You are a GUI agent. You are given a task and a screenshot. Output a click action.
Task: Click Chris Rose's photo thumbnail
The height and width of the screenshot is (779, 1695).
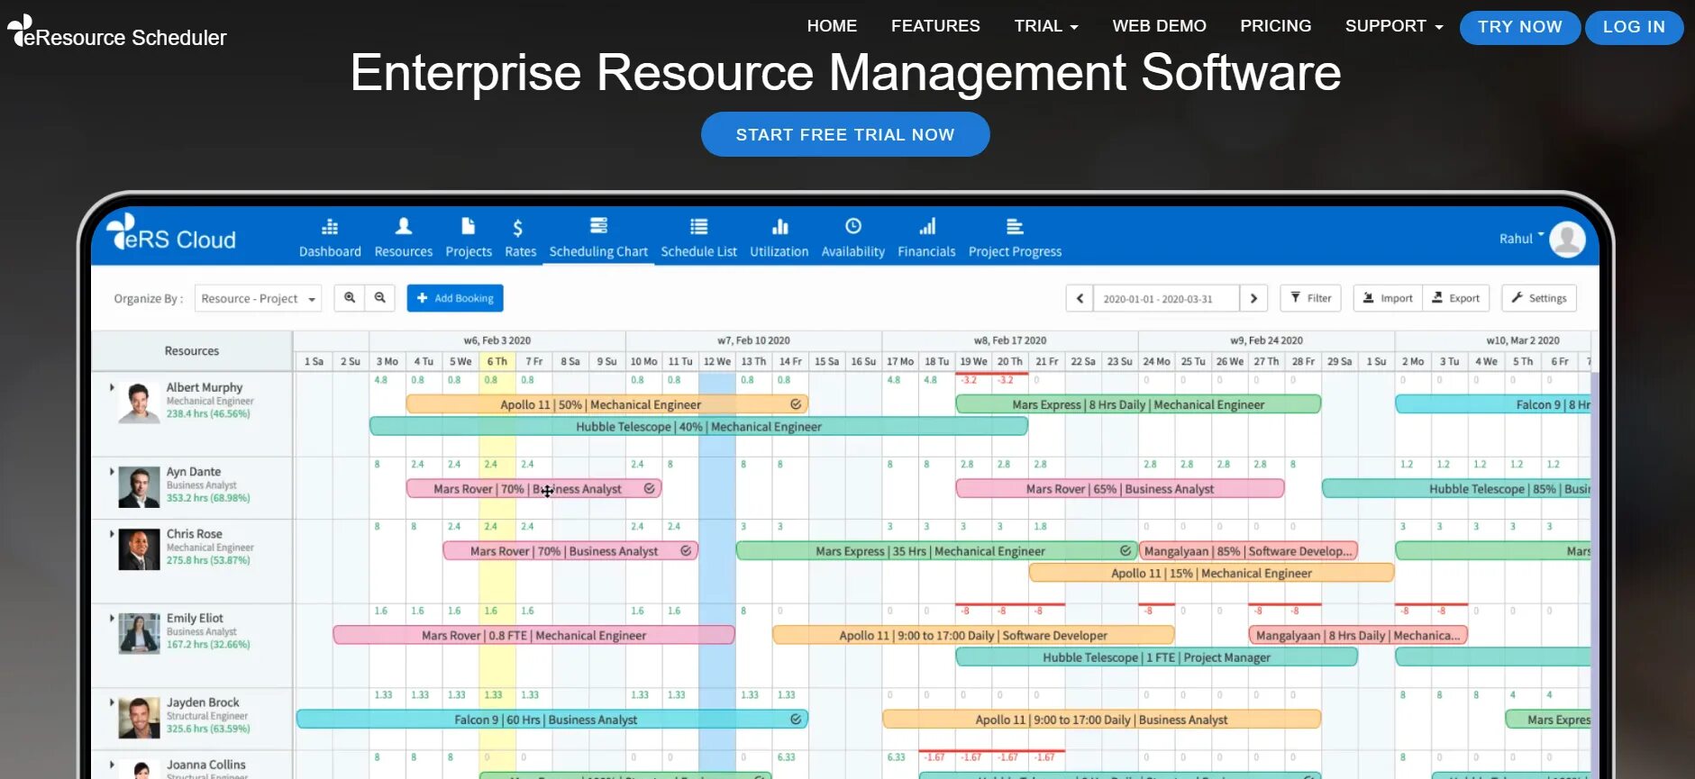tap(139, 549)
